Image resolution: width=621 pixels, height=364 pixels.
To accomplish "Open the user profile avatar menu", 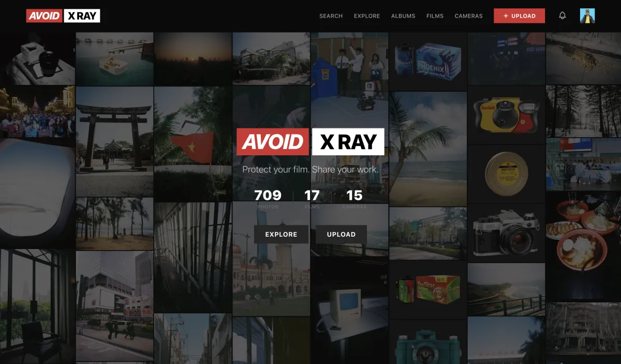I will click(587, 16).
